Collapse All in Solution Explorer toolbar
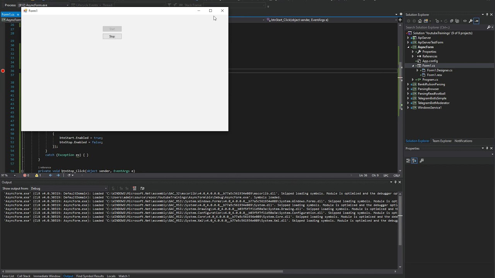This screenshot has width=495, height=278. point(451,21)
